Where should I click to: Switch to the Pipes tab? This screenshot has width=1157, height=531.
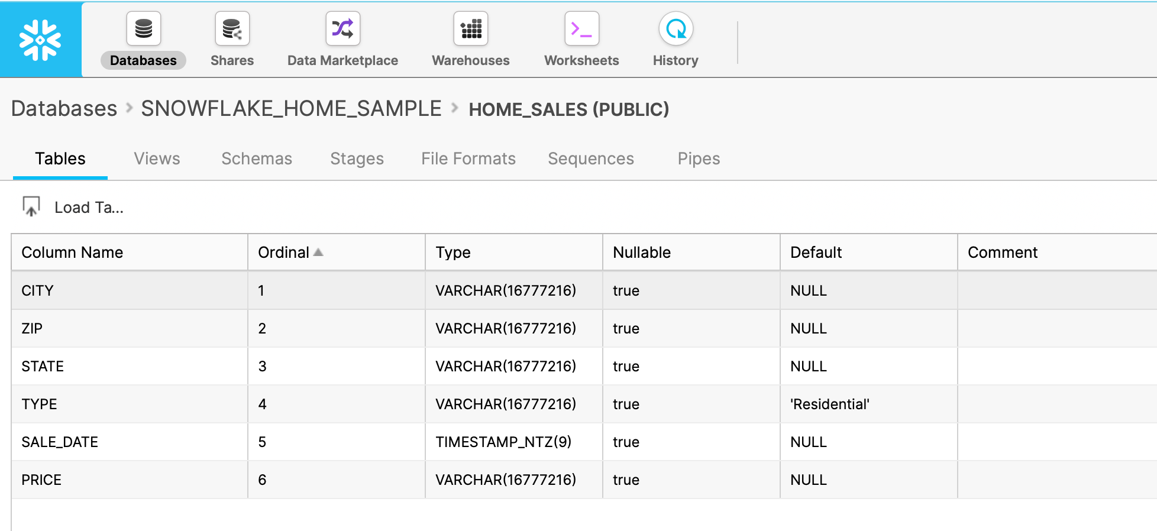click(x=699, y=158)
